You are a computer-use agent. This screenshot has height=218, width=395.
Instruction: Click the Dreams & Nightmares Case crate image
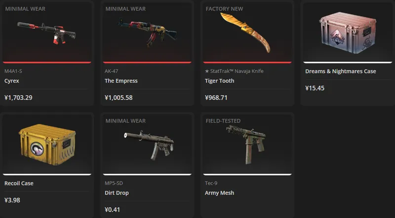click(x=348, y=32)
